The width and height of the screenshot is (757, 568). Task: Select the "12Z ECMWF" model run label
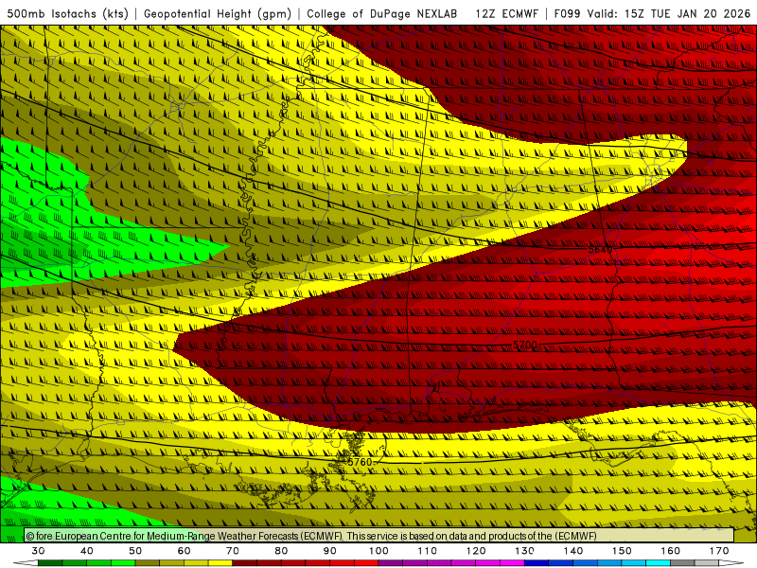(x=506, y=13)
